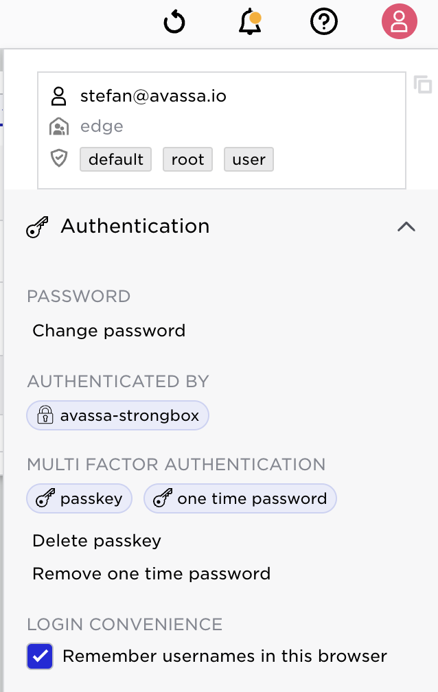Open help using the question mark icon
438x692 pixels.
(x=323, y=21)
